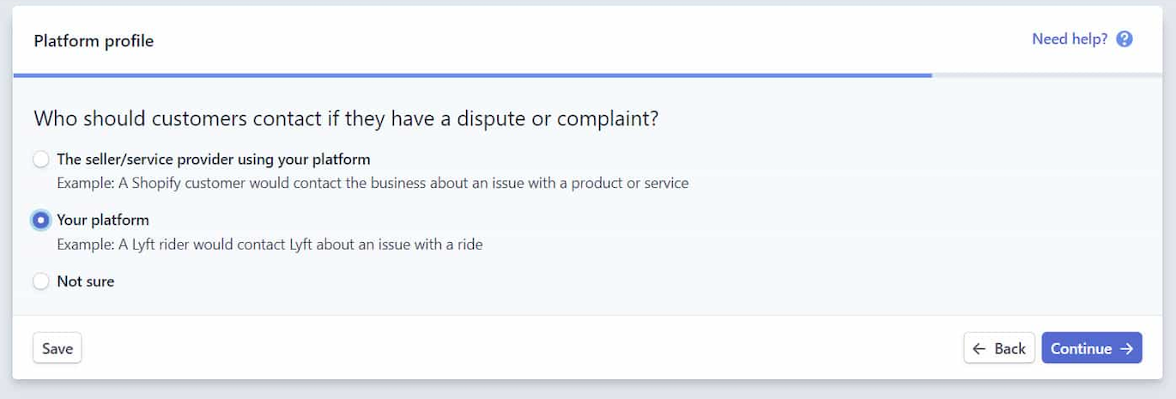Click the 'Your platform' option label
1176x399 pixels.
103,221
